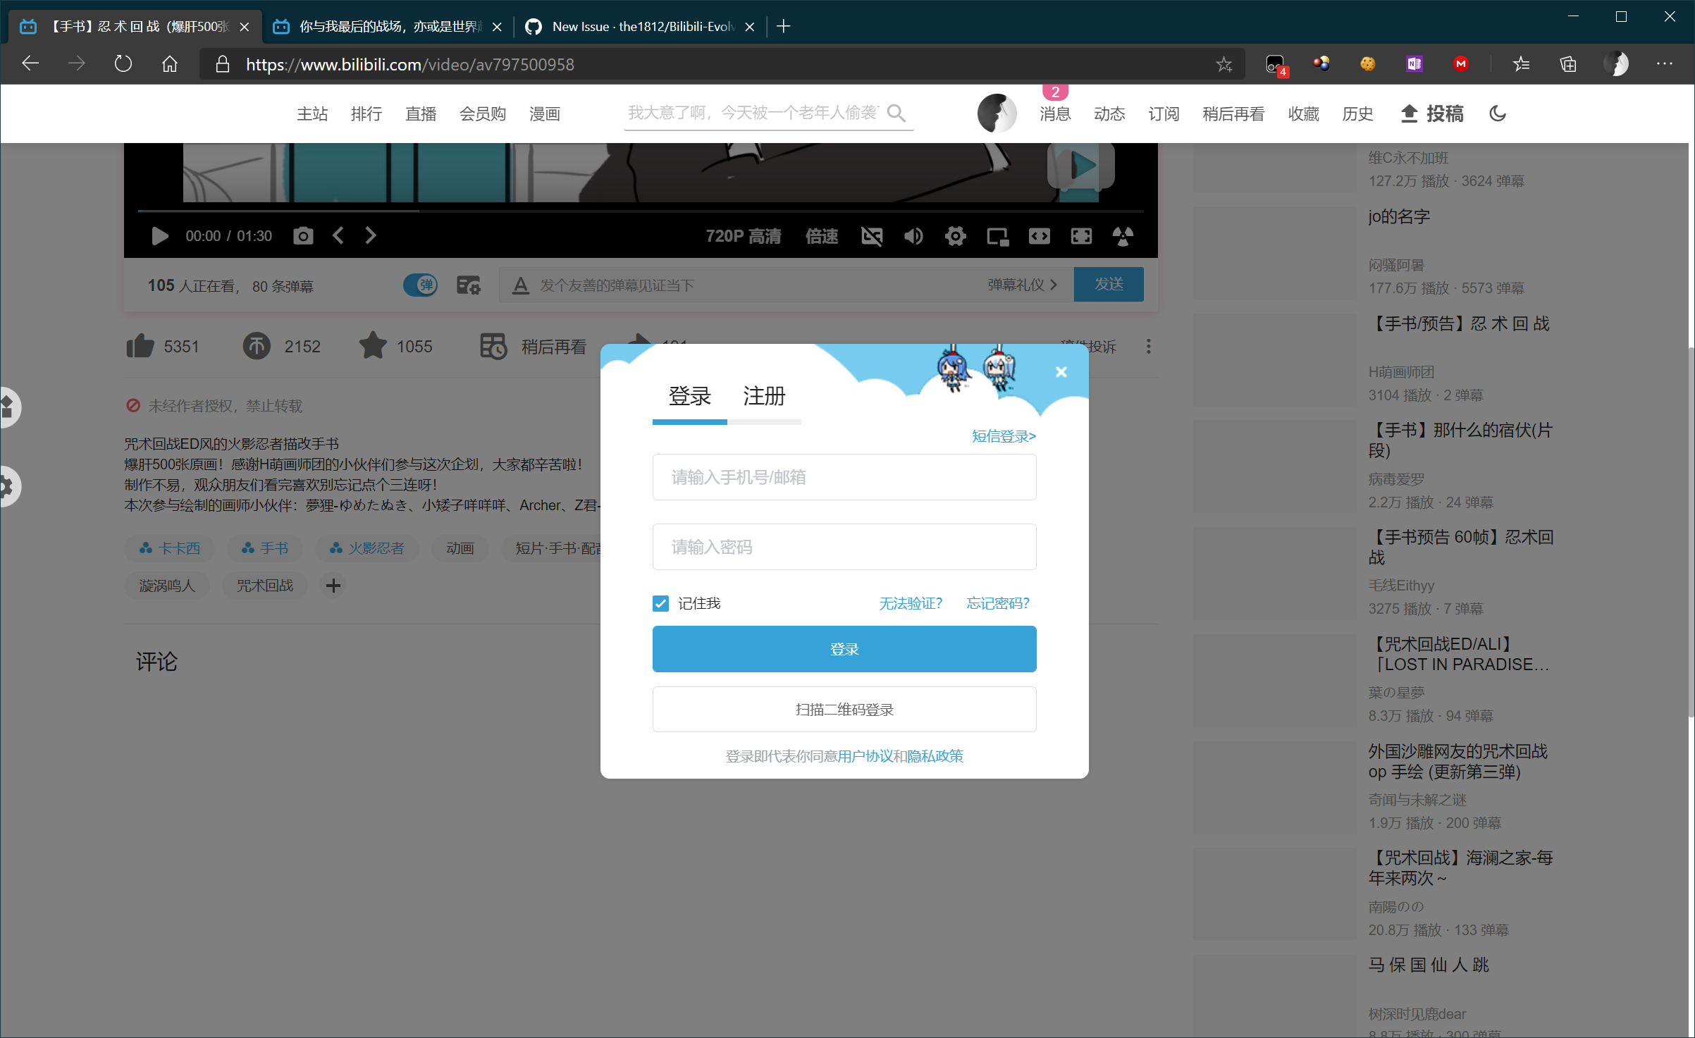1695x1038 pixels.
Task: Send danmaku with 发送 button
Action: click(x=1109, y=284)
